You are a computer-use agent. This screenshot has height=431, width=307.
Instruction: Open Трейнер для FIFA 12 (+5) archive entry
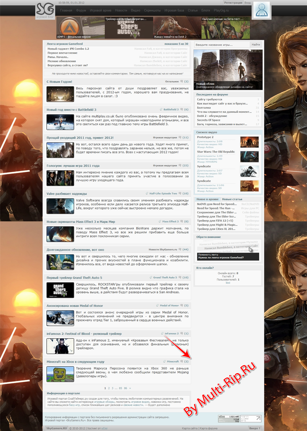(x=215, y=221)
